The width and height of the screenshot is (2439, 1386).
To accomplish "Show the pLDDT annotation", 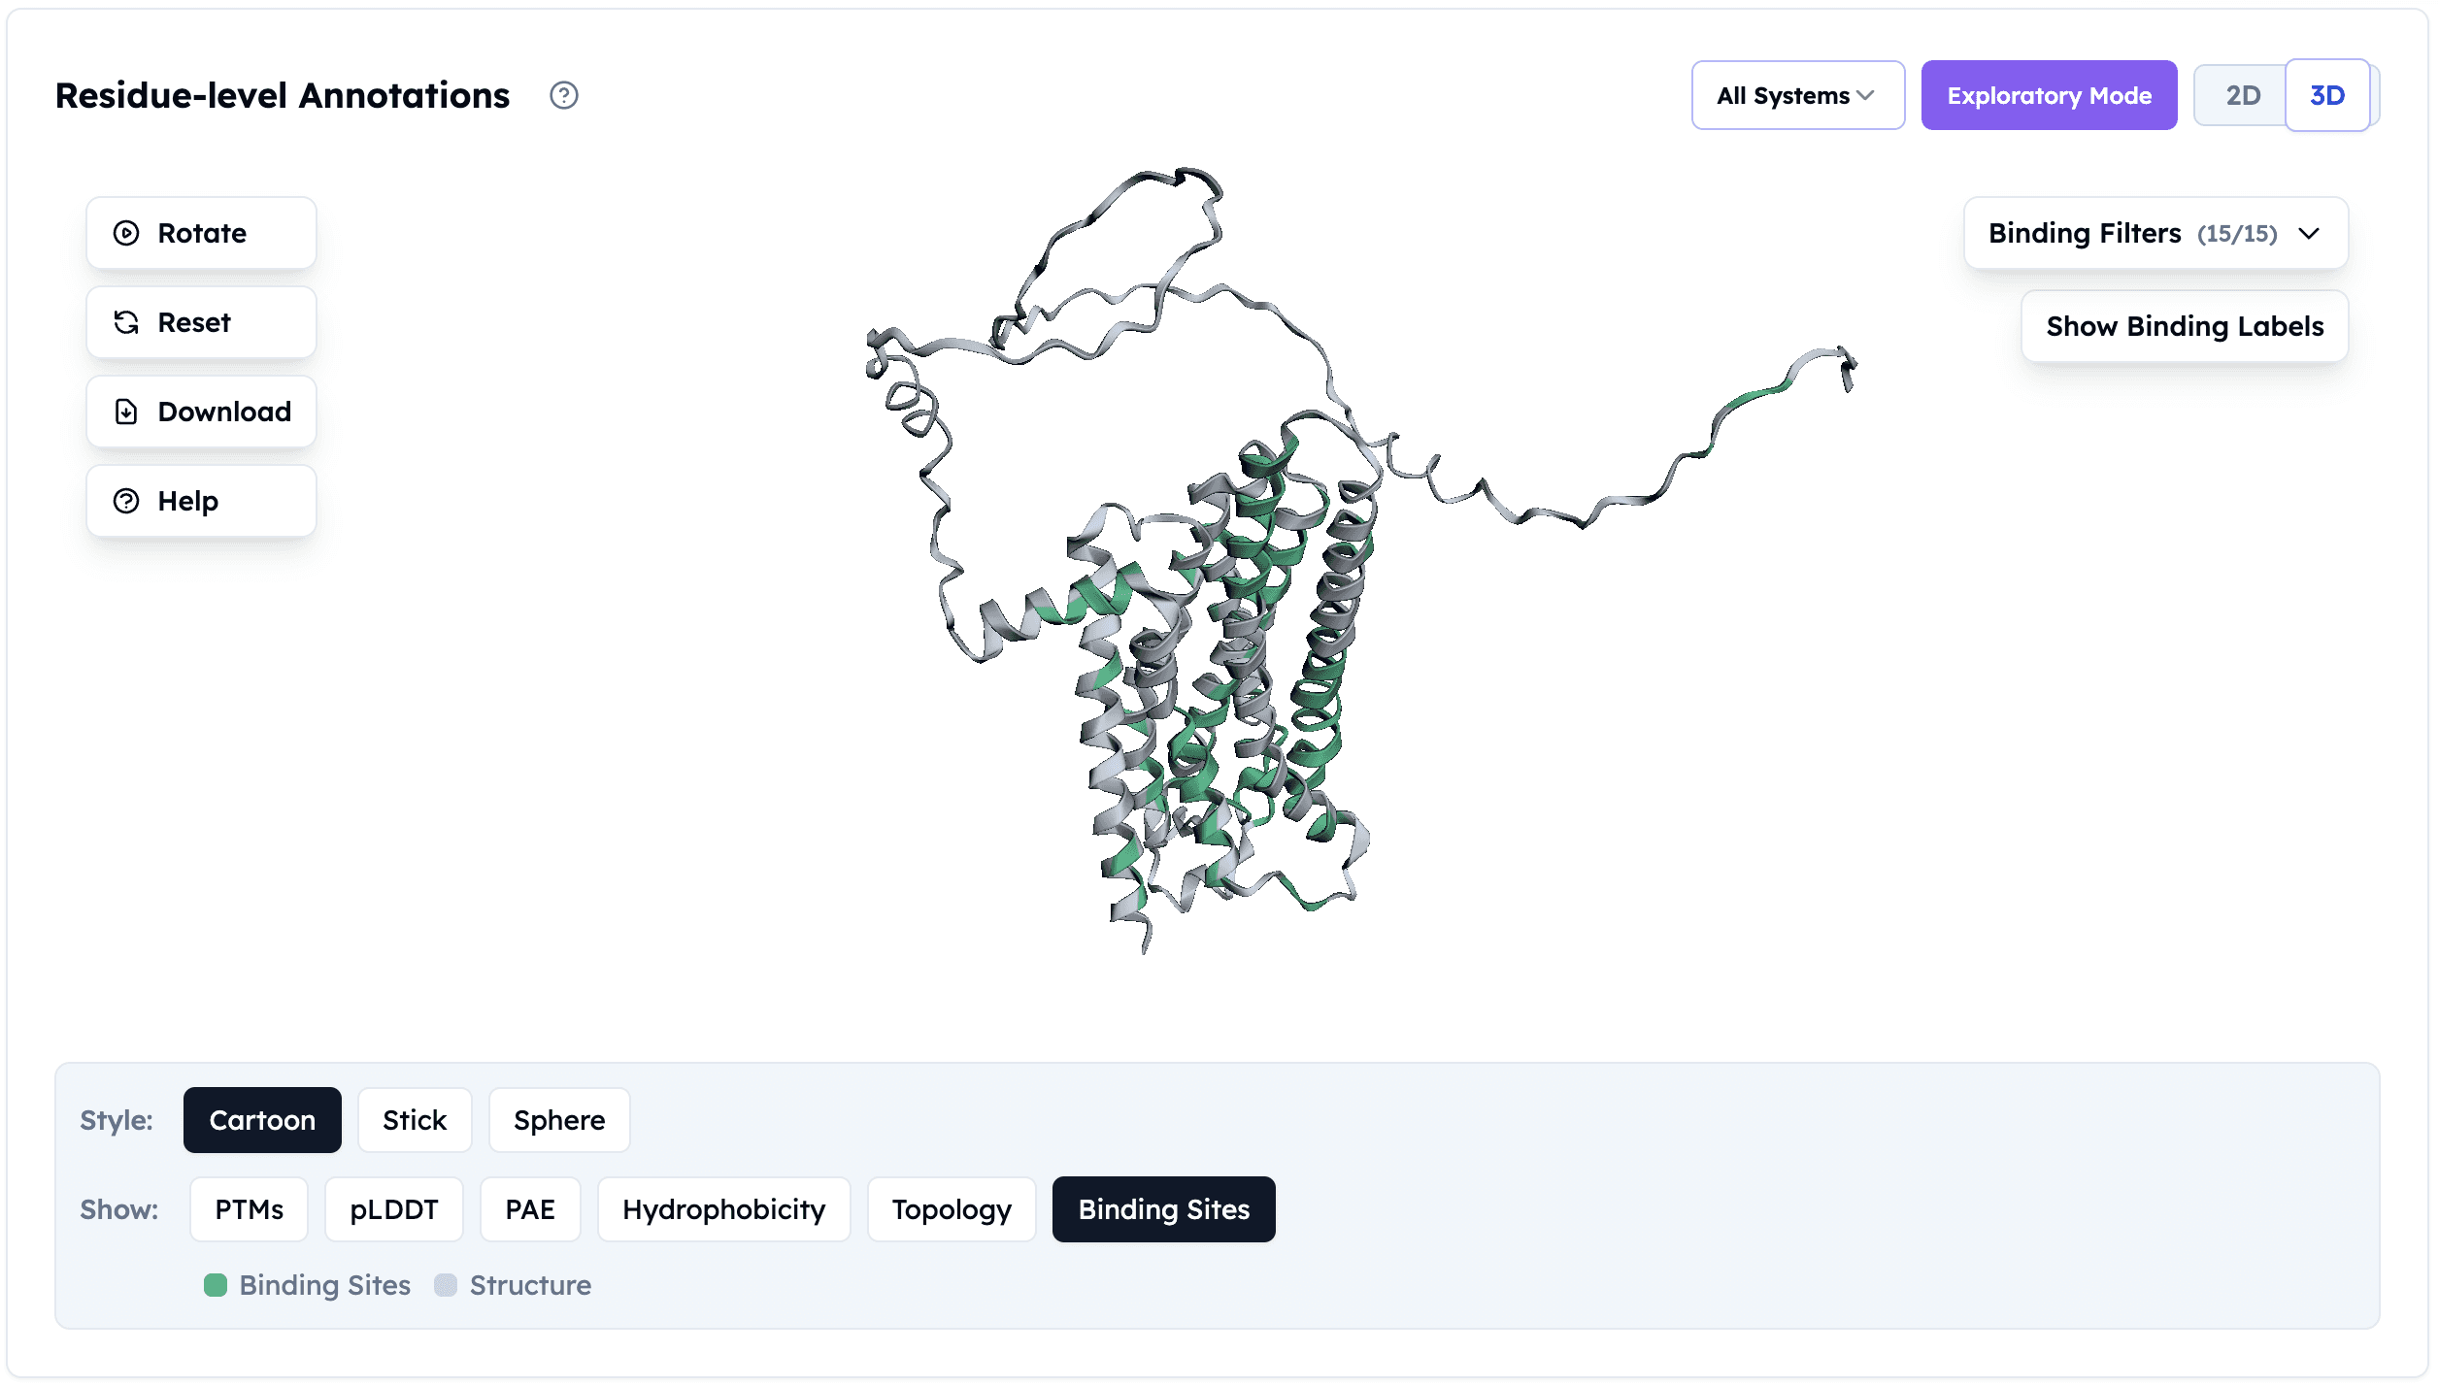I will coord(394,1209).
